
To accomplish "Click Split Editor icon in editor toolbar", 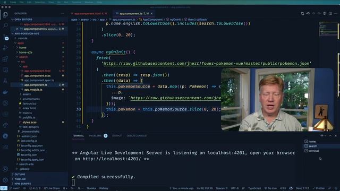I will (x=330, y=13).
